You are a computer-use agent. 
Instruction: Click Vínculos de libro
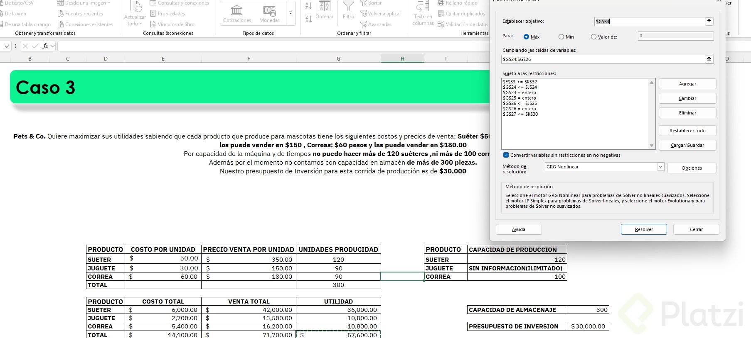172,24
